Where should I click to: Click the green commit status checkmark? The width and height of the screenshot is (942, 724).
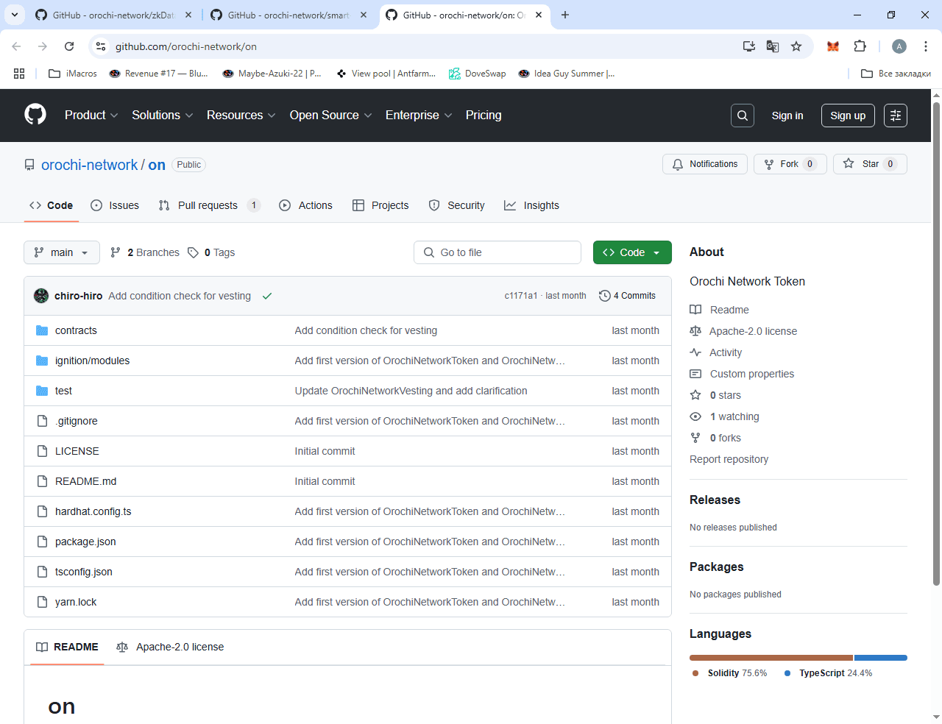[x=267, y=296]
